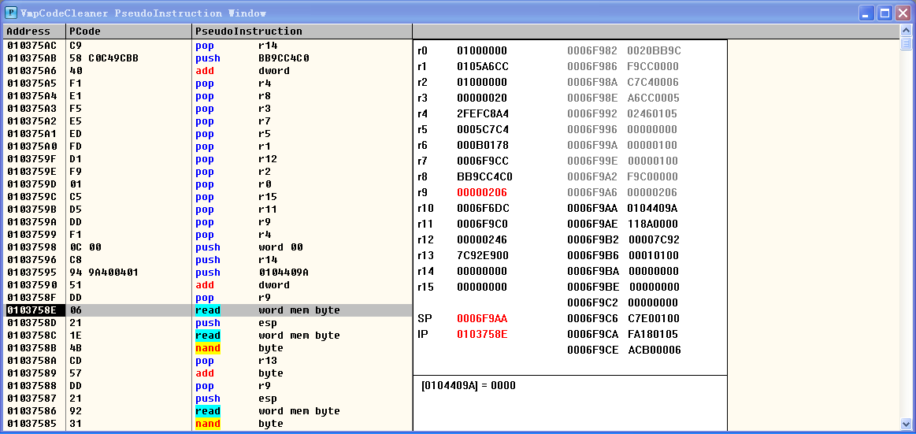Select row at address 01037599
Image resolution: width=916 pixels, height=434 pixels.
(208, 234)
